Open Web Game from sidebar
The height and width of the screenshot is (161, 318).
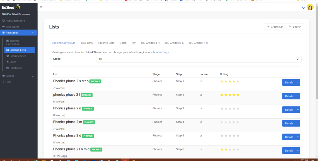(x=11, y=27)
